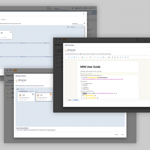The height and width of the screenshot is (150, 150).
Task: Collapse Development branches group chevron
Action: [19, 91]
